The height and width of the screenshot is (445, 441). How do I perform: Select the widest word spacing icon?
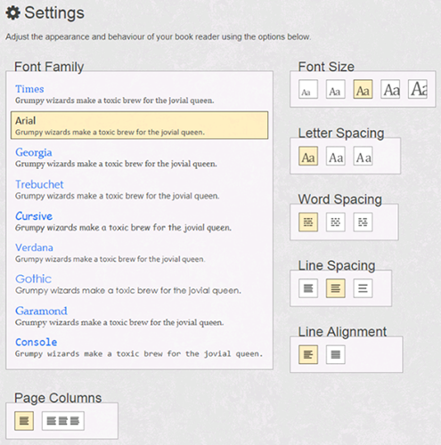coord(363,222)
